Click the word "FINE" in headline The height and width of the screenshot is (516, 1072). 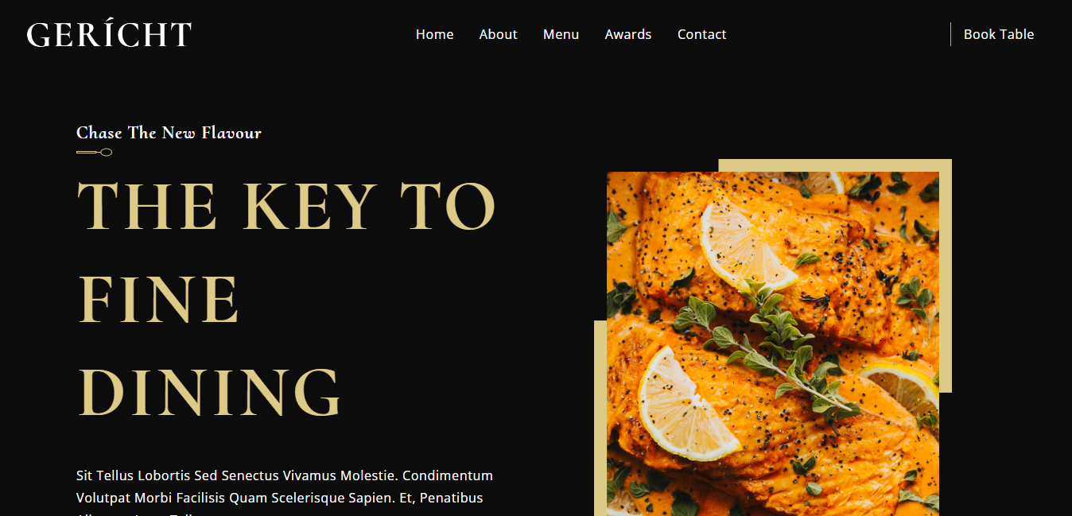pyautogui.click(x=157, y=299)
